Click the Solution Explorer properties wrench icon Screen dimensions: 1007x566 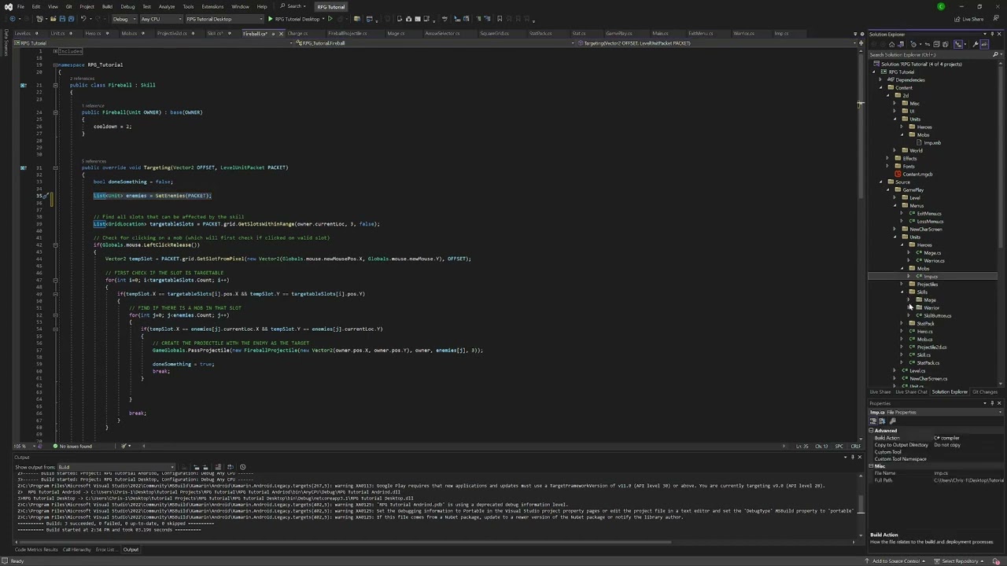pos(976,44)
